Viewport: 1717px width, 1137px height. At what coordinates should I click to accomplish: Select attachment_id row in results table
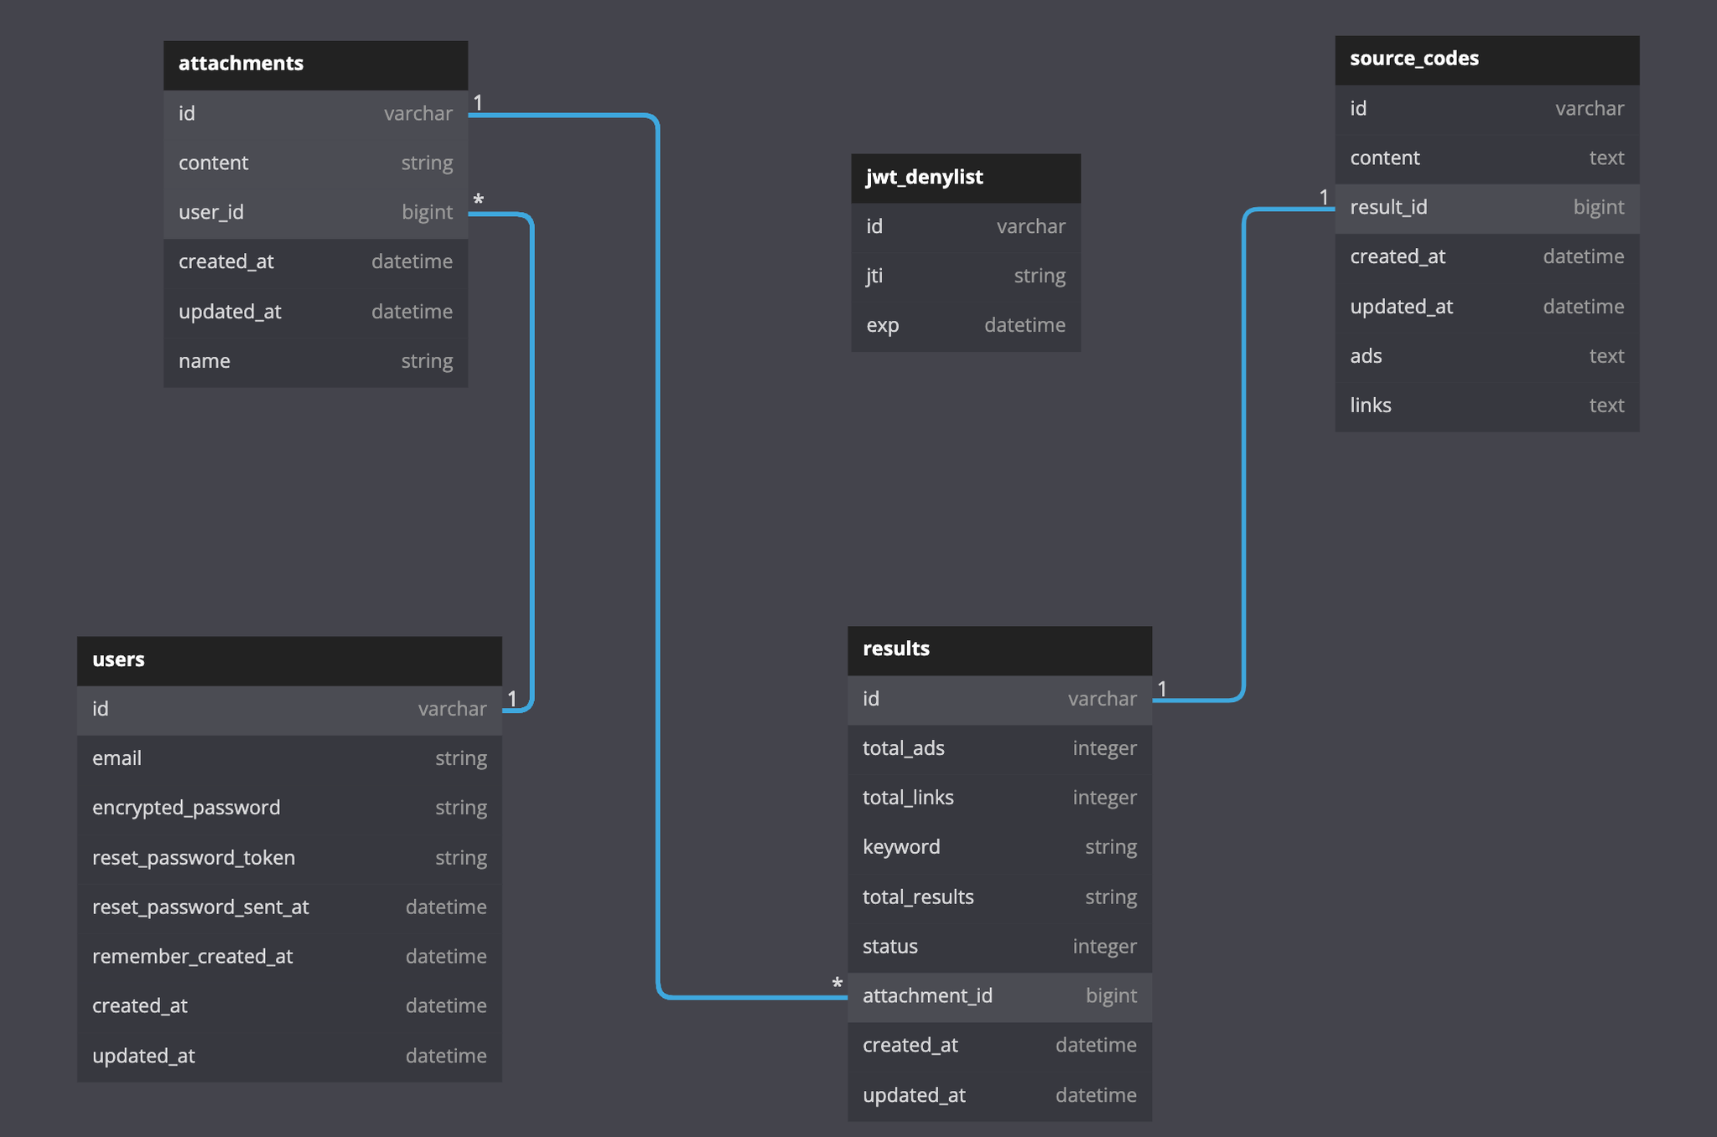999,996
